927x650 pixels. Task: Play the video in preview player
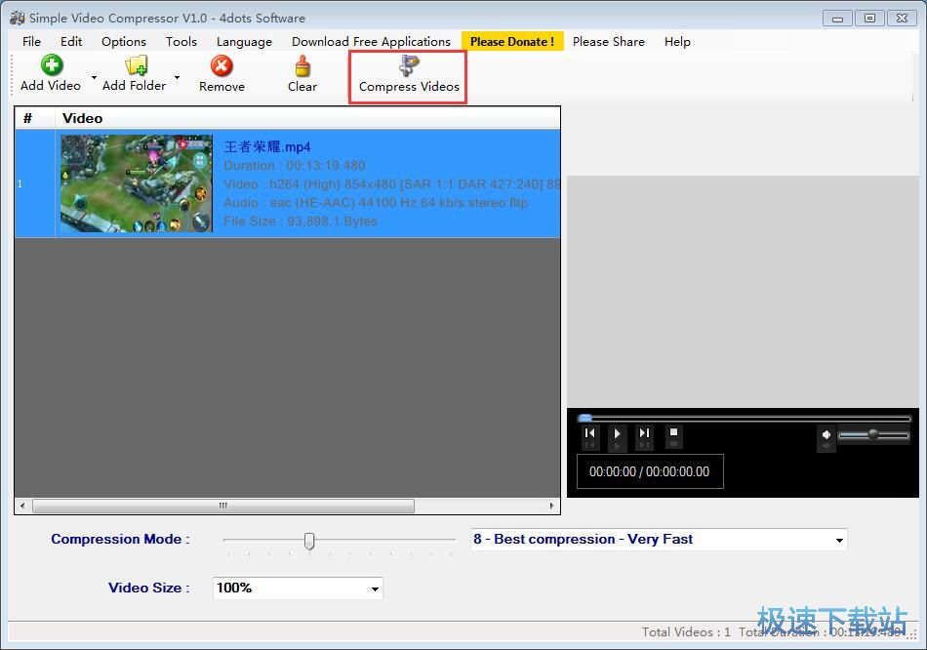(x=618, y=433)
